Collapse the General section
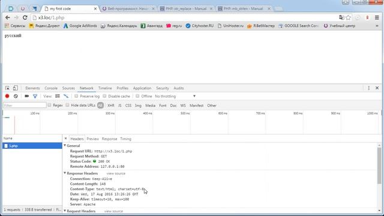The height and width of the screenshot is (216, 384). [65, 145]
